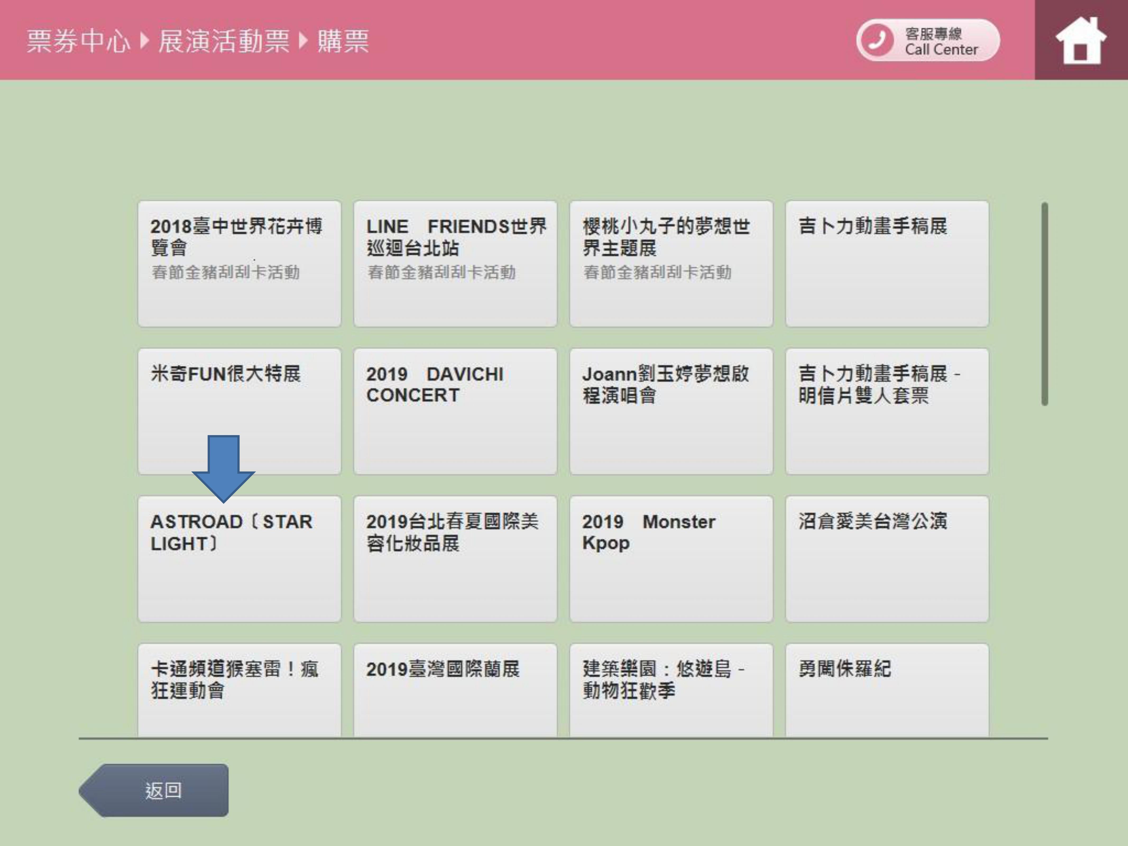
Task: Select 米奇FUN很大特展
Action: (239, 412)
